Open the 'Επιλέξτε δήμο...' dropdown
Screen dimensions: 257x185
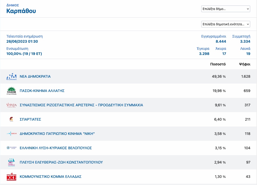point(226,9)
